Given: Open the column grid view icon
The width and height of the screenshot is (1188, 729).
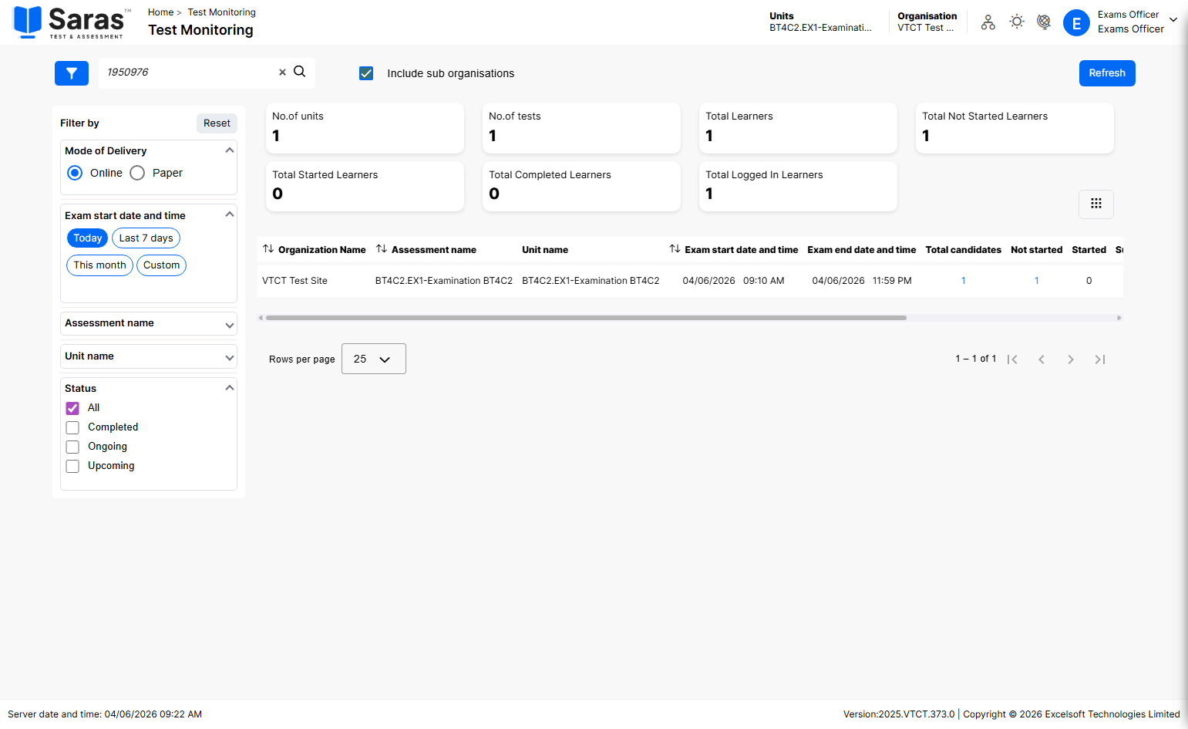Looking at the screenshot, I should (x=1096, y=204).
